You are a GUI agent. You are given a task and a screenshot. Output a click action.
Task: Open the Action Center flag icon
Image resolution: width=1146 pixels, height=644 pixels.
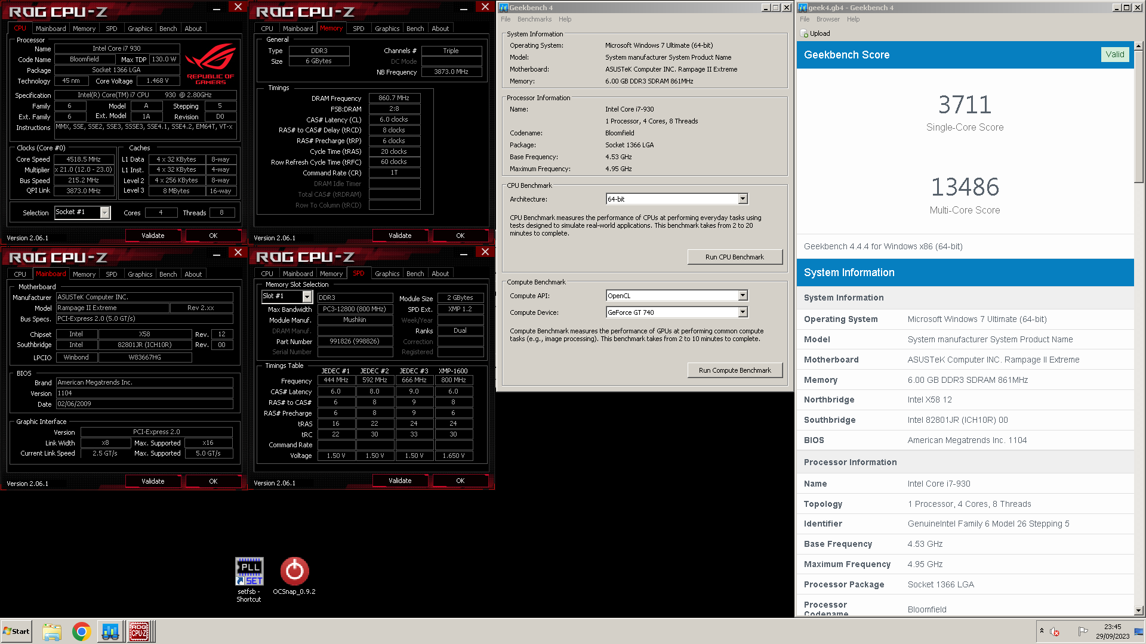(1083, 631)
